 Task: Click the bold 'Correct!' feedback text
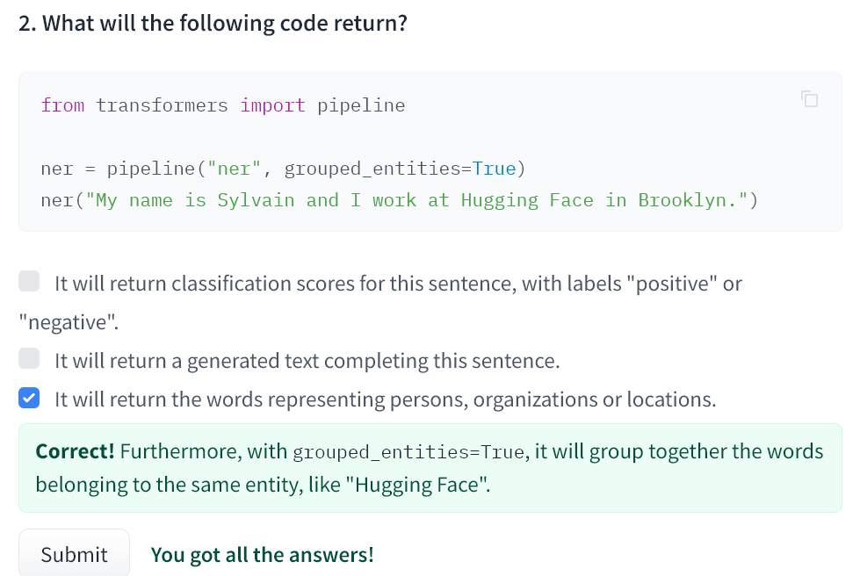(x=75, y=451)
